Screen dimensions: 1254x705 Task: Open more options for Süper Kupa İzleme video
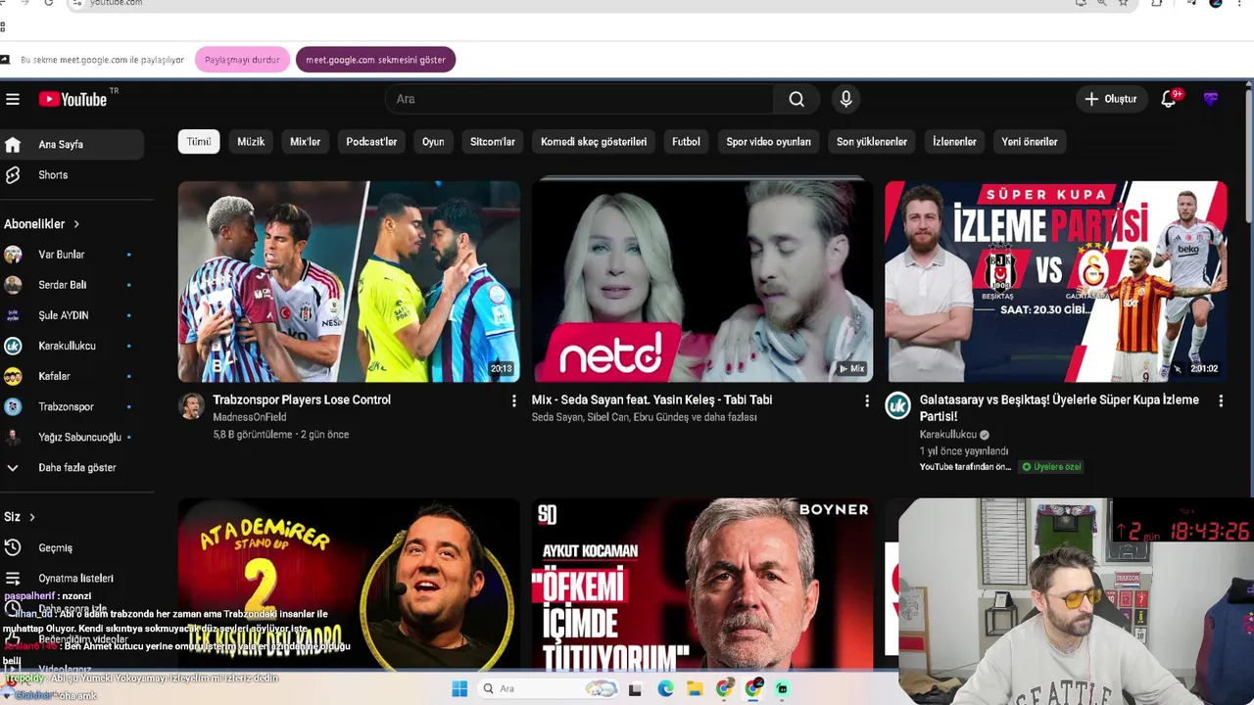(x=1221, y=400)
